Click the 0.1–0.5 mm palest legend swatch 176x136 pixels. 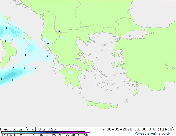click(x=5, y=132)
